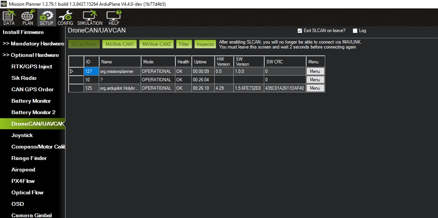Select the ID cell 125
438x218 pixels.
coord(91,88)
